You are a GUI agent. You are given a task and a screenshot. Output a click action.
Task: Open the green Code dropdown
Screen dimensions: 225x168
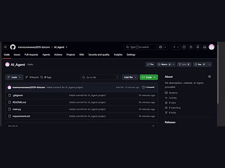coord(149,77)
